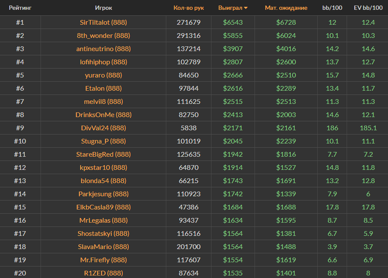Click the sort arrow next to Выиграл
This screenshot has width=388, height=278.
(246, 8)
